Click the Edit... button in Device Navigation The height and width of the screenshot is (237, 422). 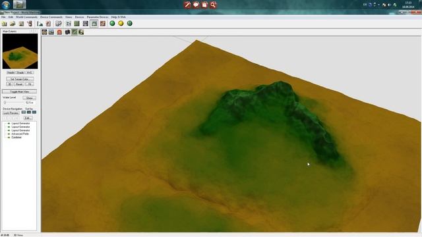coord(28,118)
